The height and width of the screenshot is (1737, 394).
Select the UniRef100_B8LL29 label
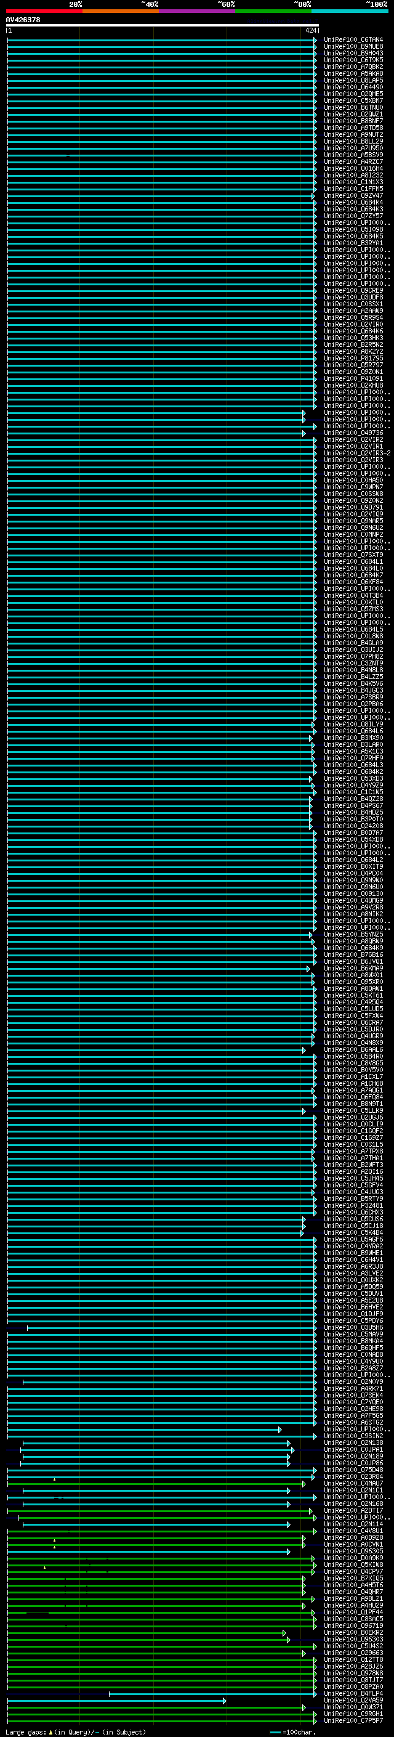353,142
